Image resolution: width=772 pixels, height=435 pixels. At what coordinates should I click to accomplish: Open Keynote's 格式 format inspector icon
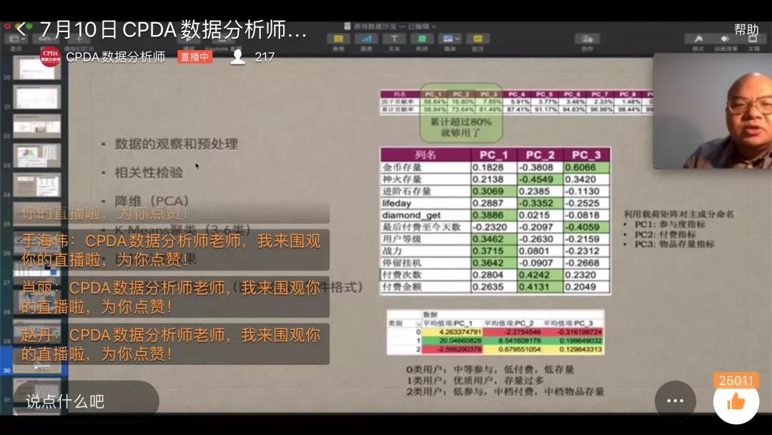(698, 39)
